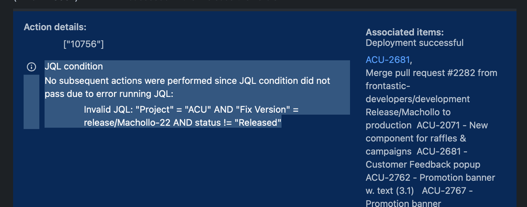This screenshot has height=207, width=527.
Task: Click the ACU-2071 - New text
Action: [453, 125]
